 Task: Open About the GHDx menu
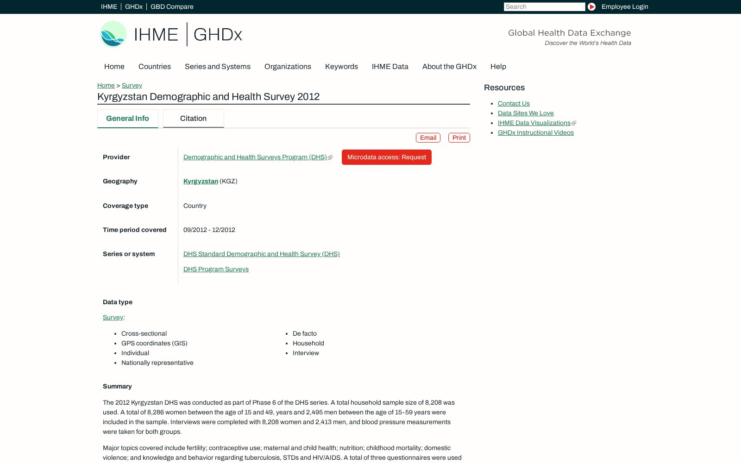449,67
